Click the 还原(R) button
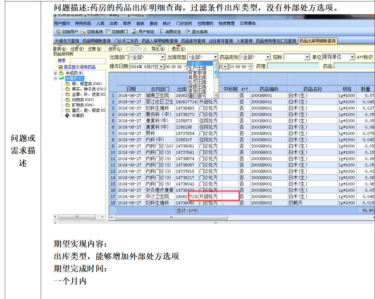375x299 pixels. [95, 49]
